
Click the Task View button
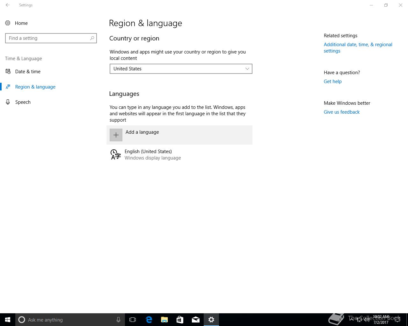(x=133, y=320)
